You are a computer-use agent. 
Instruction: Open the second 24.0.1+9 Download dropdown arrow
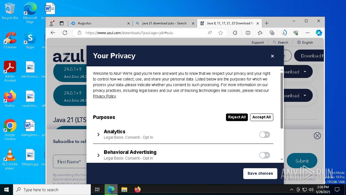[x=305, y=96]
